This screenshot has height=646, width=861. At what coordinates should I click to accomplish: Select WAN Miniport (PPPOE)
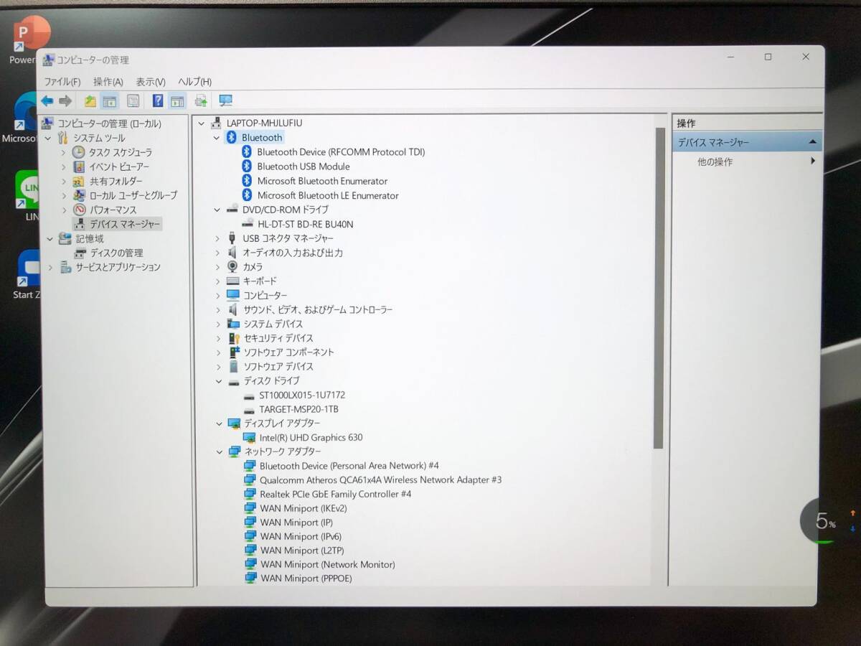tap(306, 579)
